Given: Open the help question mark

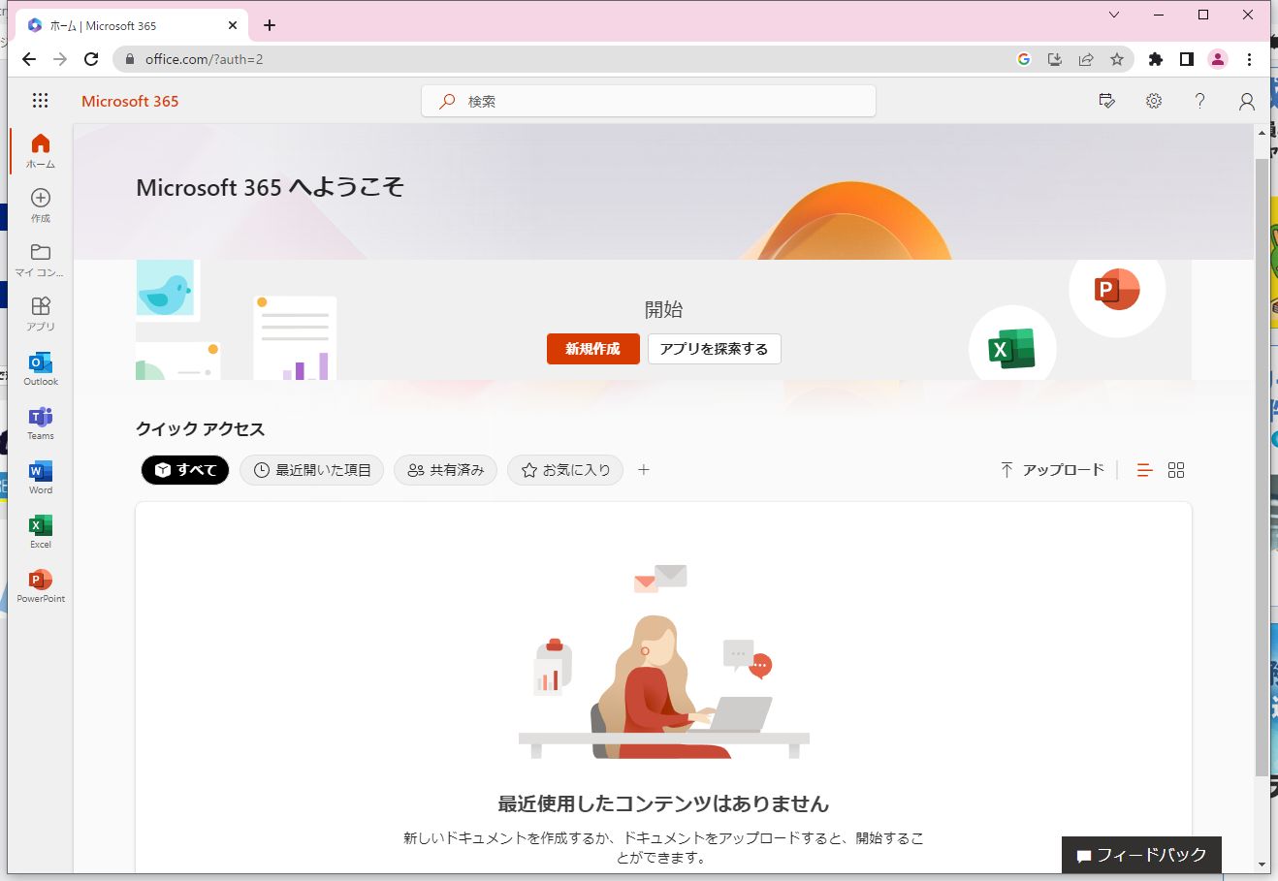Looking at the screenshot, I should click(1200, 101).
